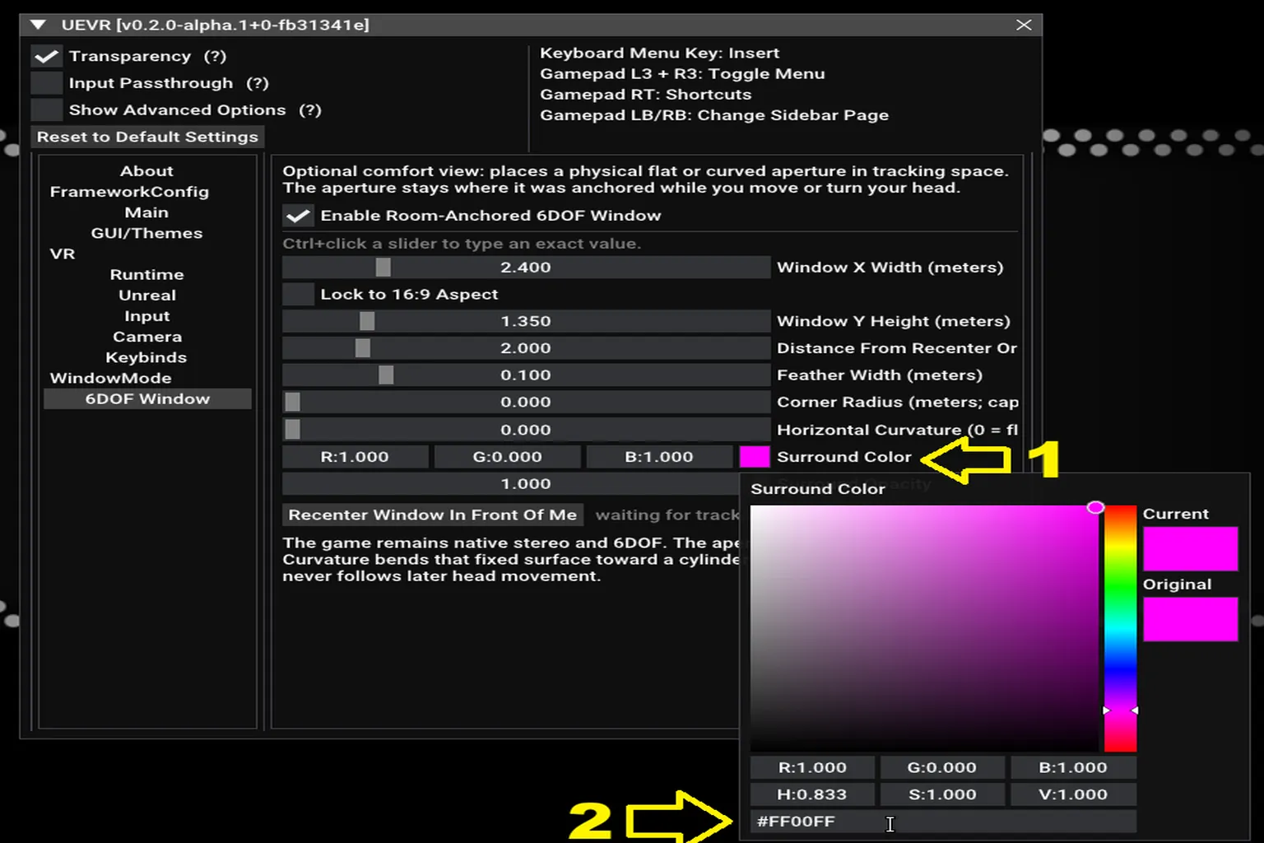Click the Current color preview swatch

coord(1190,548)
